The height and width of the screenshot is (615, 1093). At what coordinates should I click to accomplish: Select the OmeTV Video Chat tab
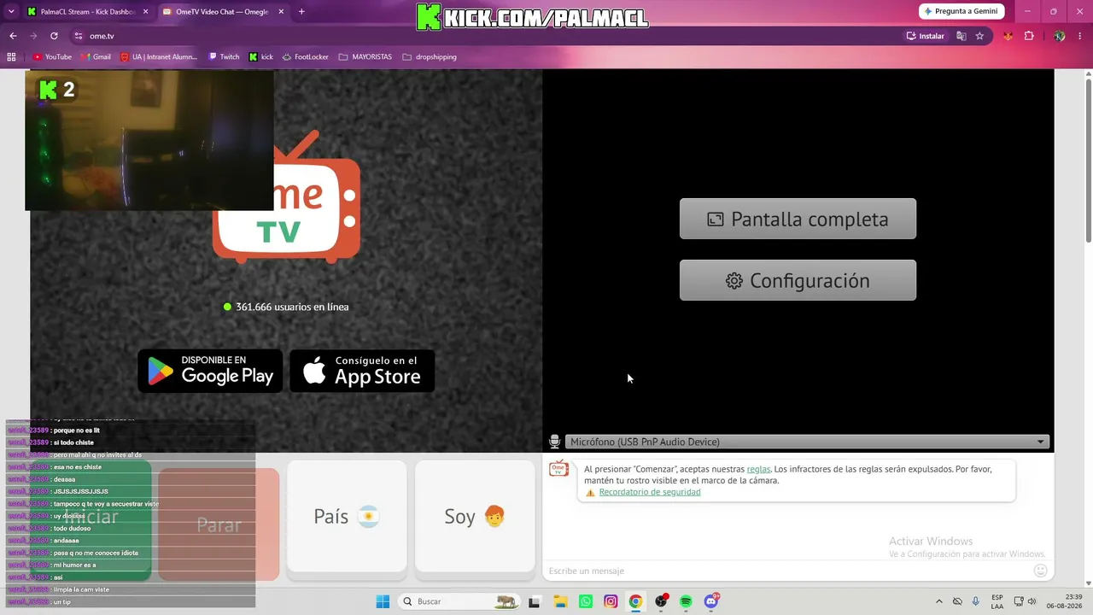pos(223,12)
